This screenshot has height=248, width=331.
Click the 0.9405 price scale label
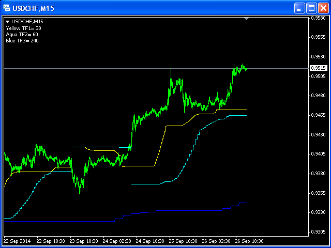[319, 154]
